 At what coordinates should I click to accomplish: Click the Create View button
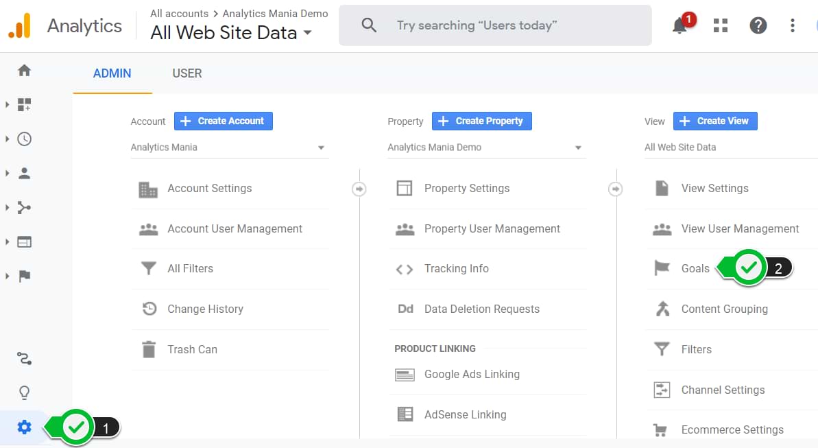(x=715, y=121)
